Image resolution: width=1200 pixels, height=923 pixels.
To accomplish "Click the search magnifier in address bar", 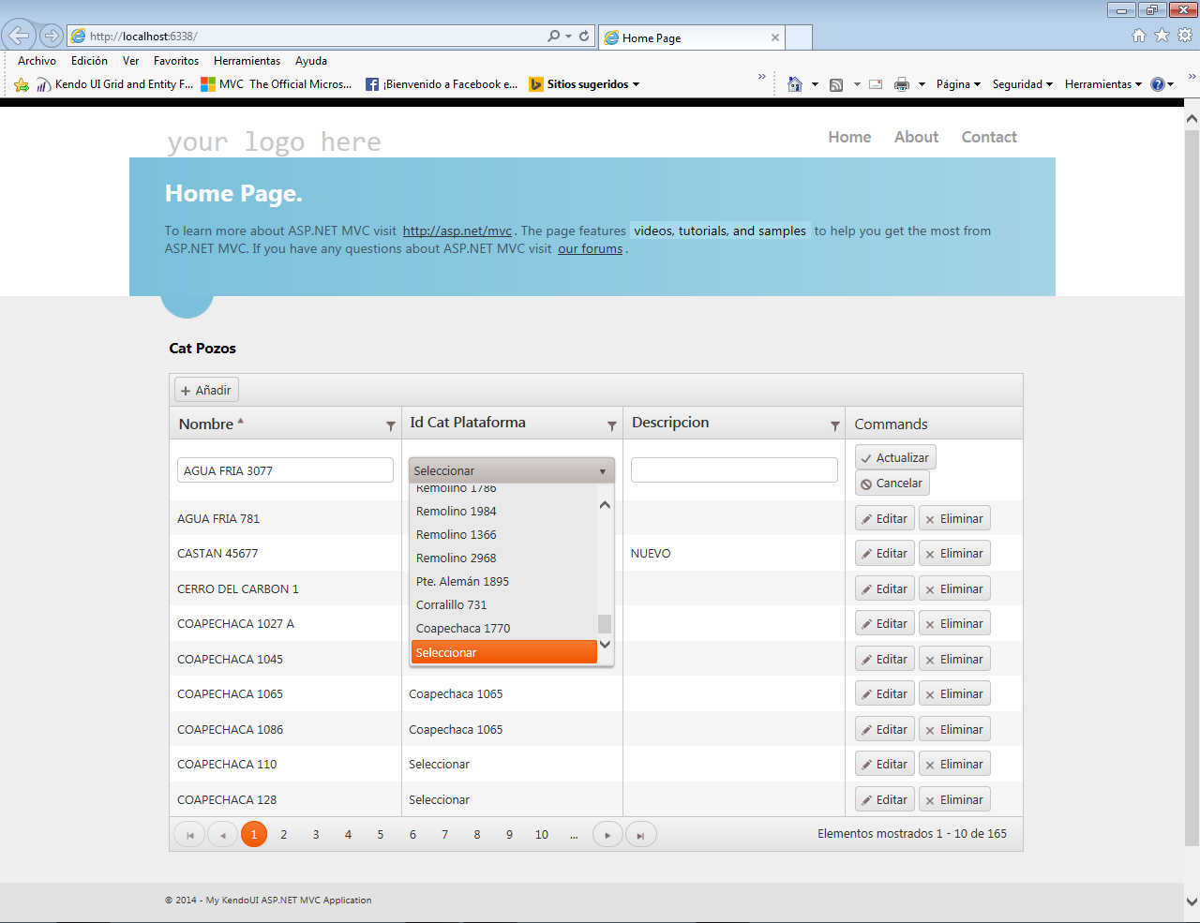I will 554,36.
